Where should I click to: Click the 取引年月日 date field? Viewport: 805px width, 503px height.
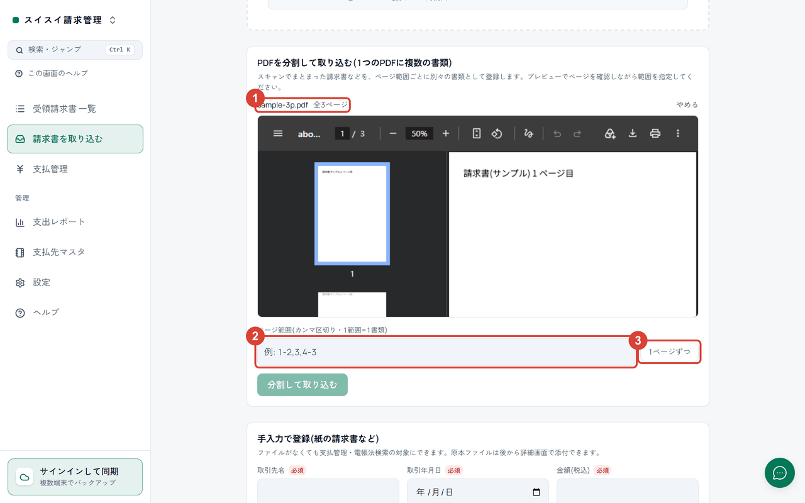(x=478, y=492)
